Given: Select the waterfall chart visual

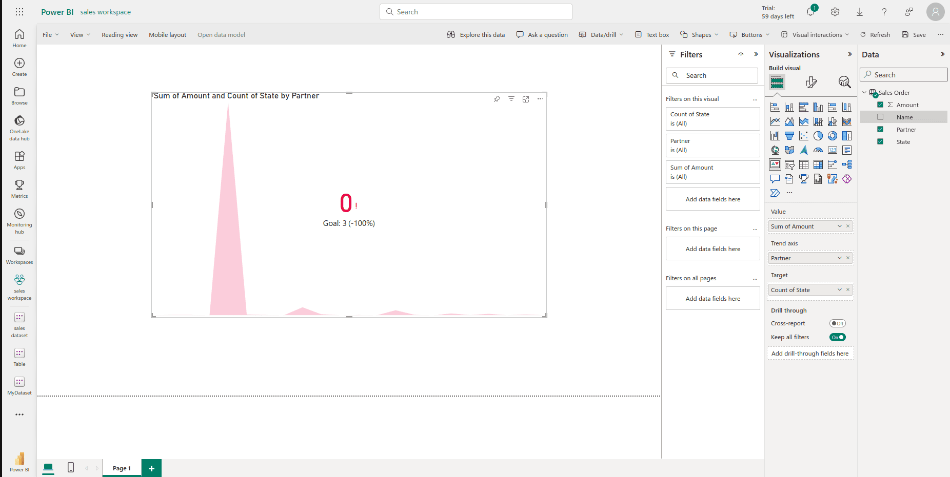Looking at the screenshot, I should point(775,136).
